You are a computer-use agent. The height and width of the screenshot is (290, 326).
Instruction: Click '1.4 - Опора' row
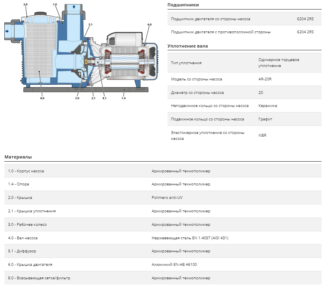[163, 184]
